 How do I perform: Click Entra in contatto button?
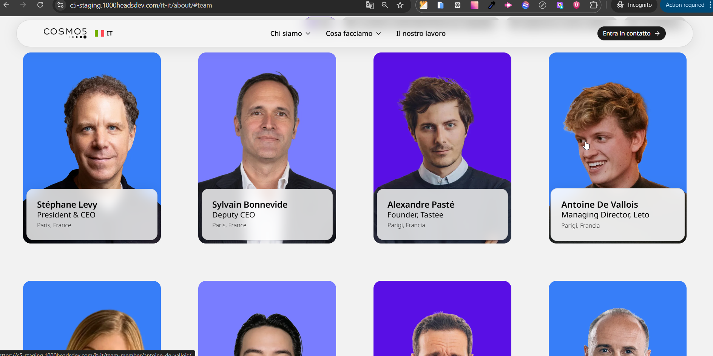631,33
